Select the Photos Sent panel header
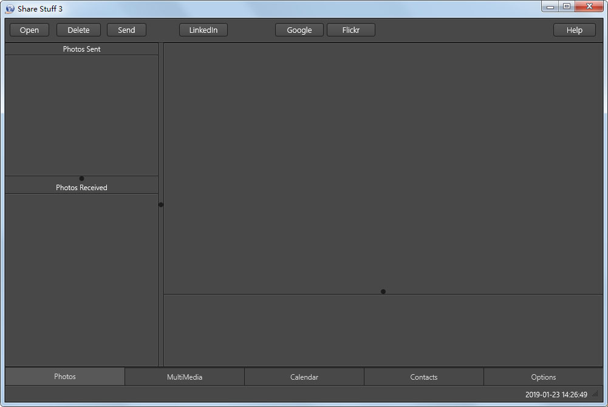The image size is (608, 407). [82, 49]
